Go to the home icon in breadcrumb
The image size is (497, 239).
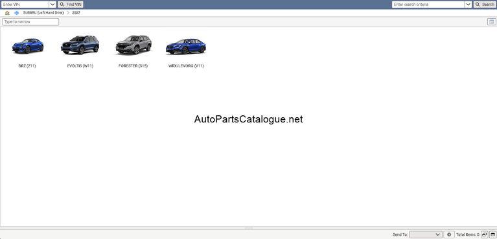7,13
